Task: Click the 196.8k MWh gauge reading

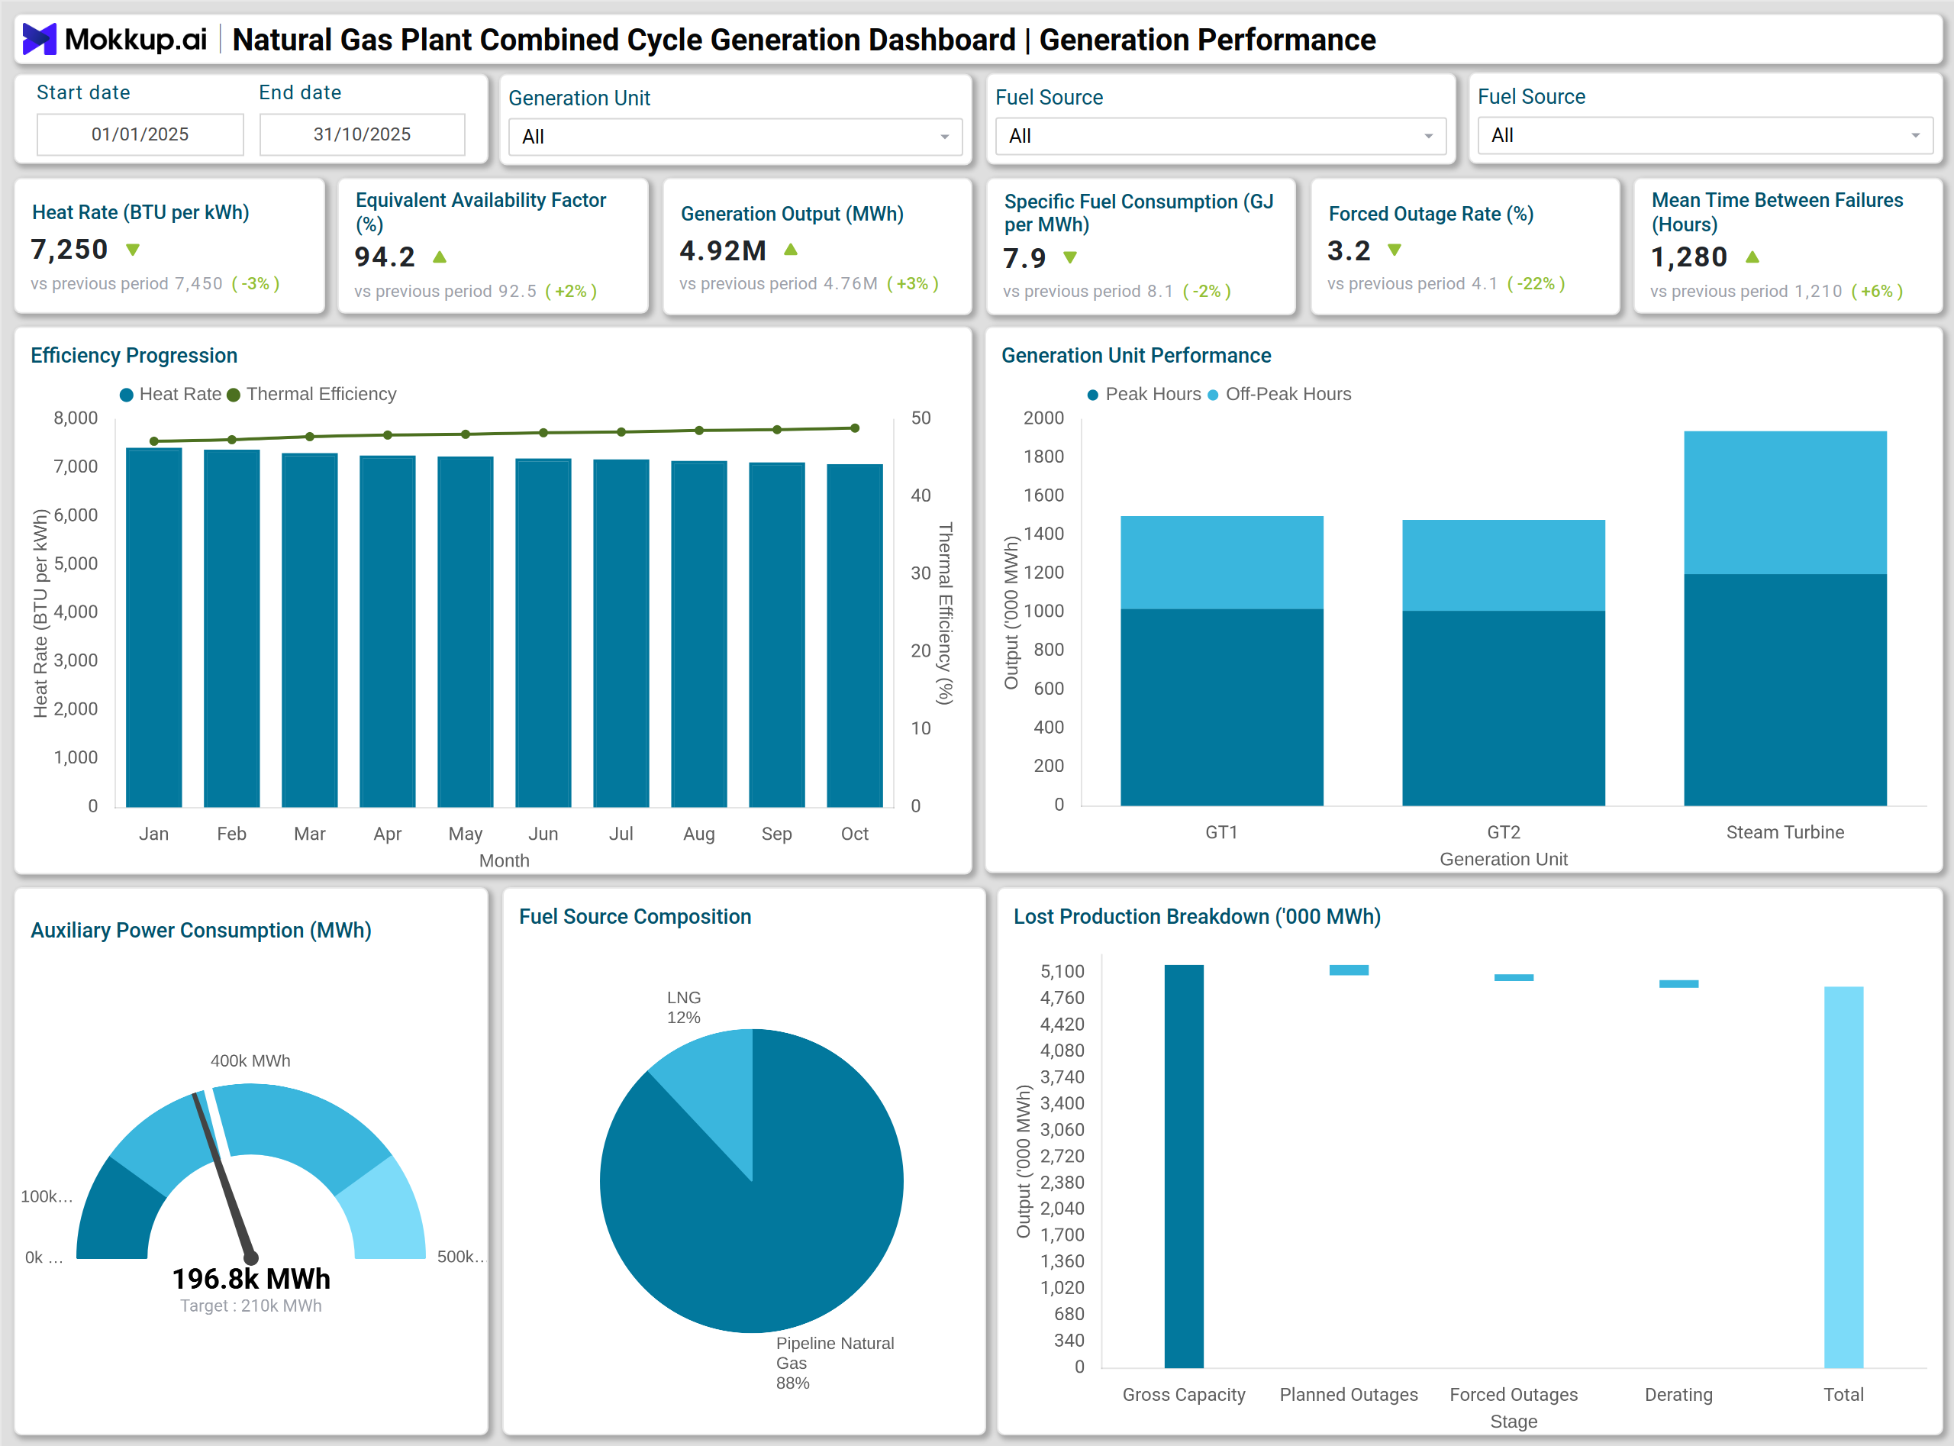Action: pos(251,1279)
